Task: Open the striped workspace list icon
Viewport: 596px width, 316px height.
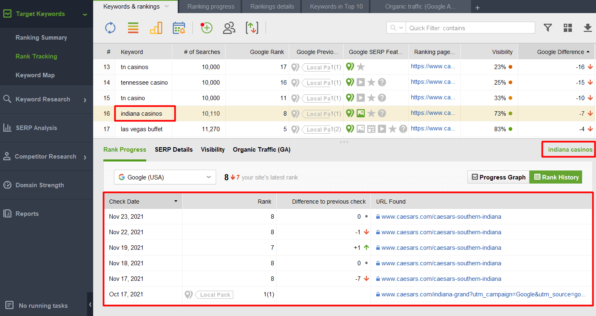Action: point(133,28)
